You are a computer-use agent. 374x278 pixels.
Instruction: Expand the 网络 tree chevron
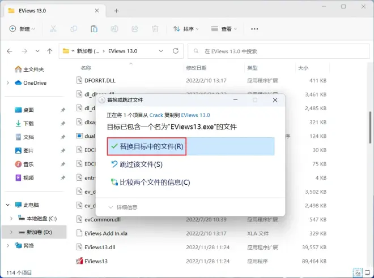8,245
